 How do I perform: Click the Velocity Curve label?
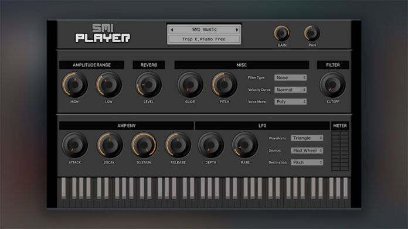tap(259, 90)
